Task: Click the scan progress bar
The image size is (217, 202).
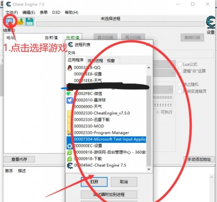Action: pos(120,24)
